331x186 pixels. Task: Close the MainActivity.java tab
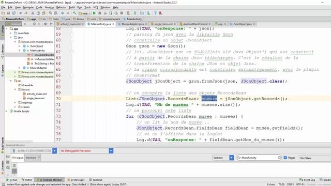pos(113,24)
